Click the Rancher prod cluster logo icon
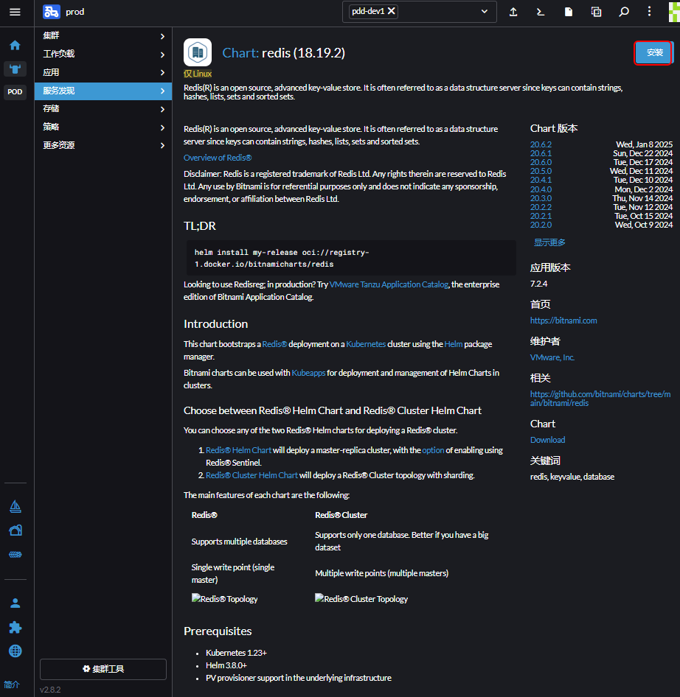This screenshot has width=680, height=697. tap(52, 12)
